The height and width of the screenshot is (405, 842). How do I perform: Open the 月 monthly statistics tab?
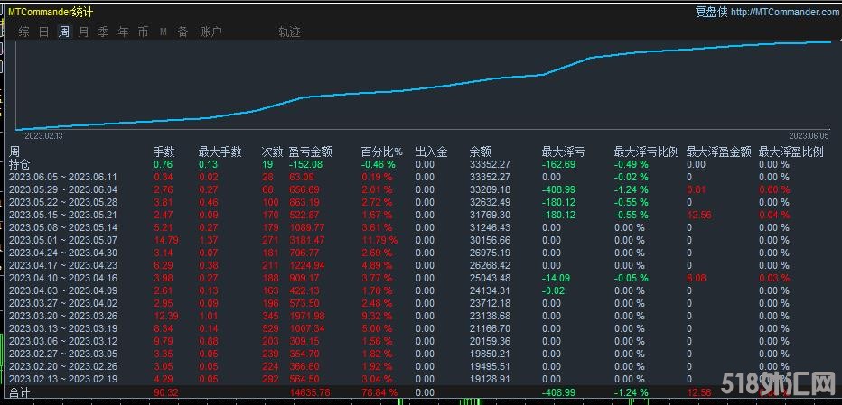click(x=84, y=32)
